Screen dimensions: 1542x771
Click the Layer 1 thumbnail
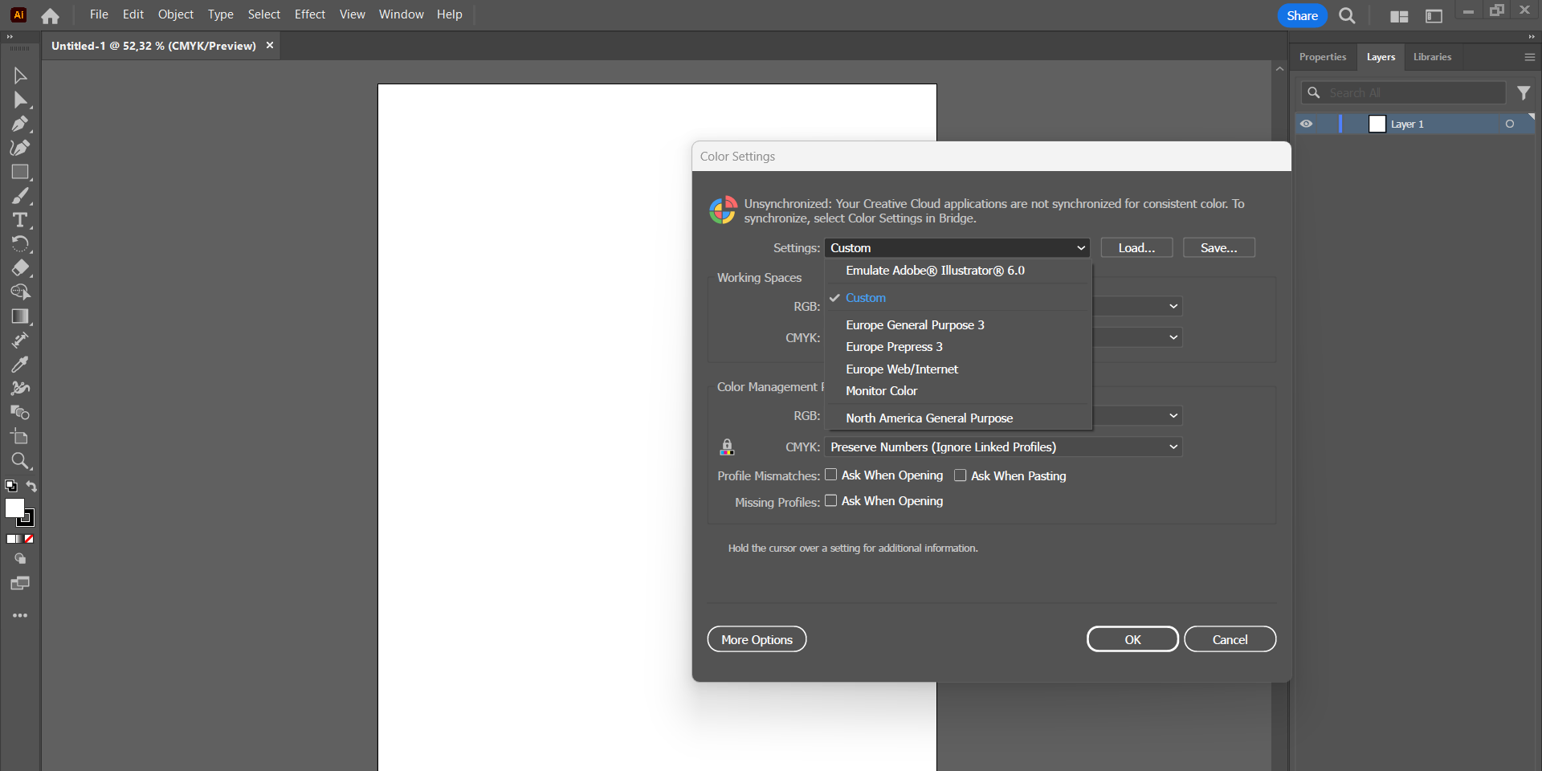tap(1377, 124)
